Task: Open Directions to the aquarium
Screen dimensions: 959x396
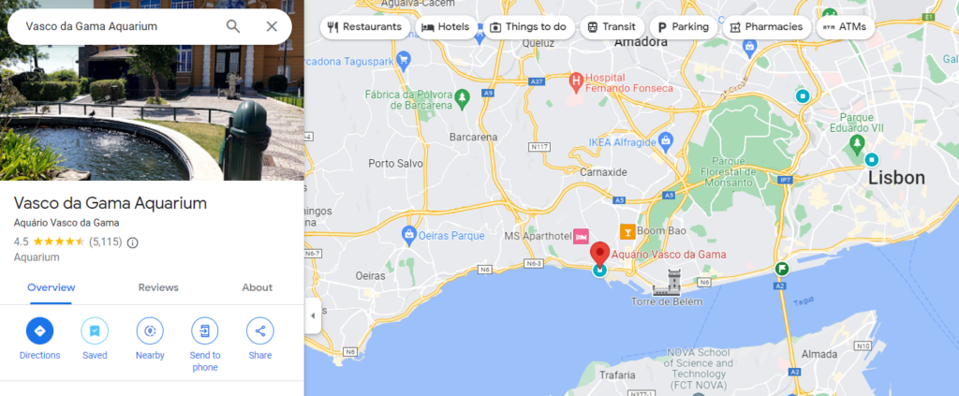Action: click(x=39, y=330)
